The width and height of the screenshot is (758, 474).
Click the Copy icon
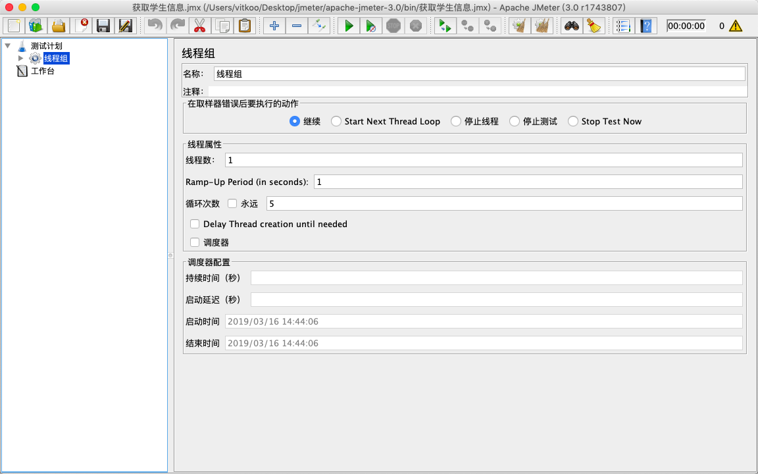[x=222, y=26]
